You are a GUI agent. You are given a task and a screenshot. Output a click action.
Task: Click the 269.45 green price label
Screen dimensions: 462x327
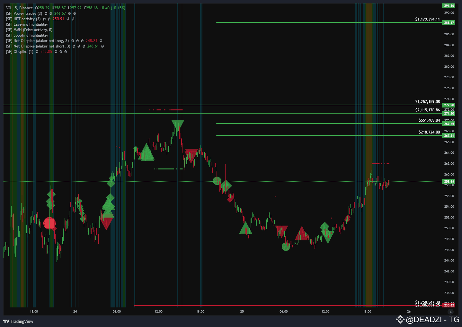coord(449,124)
